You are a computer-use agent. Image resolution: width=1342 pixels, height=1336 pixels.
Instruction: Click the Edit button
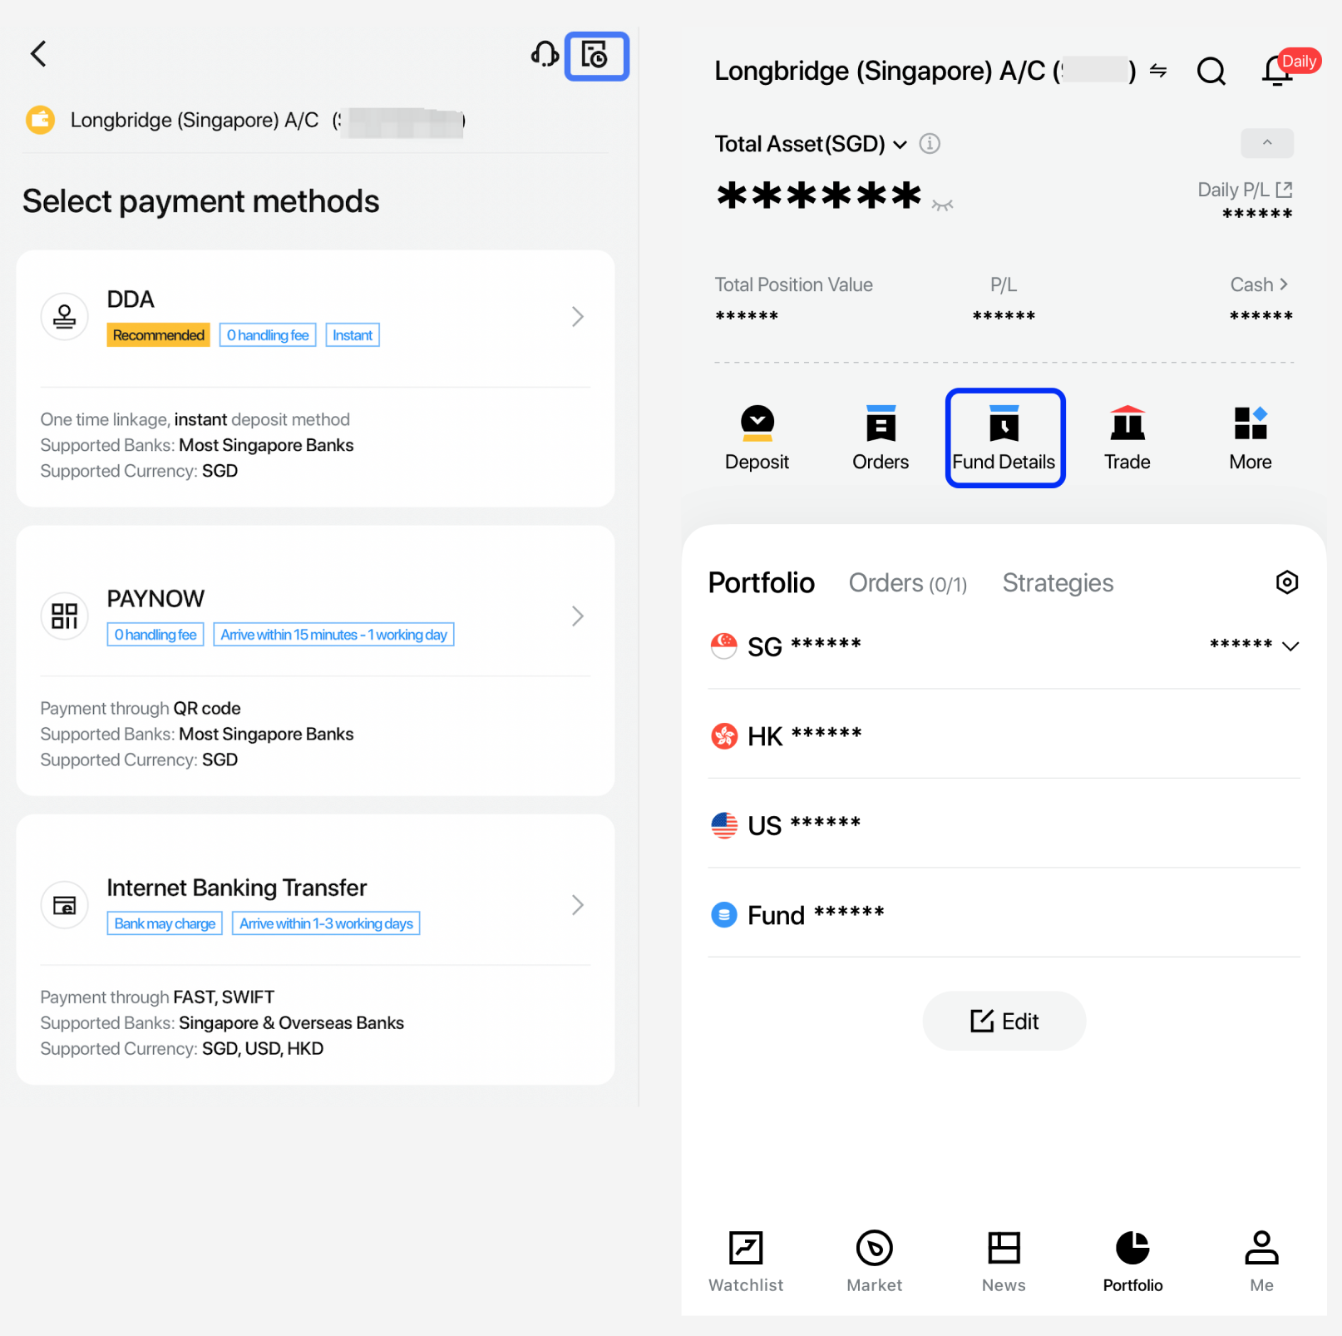tap(1004, 1021)
